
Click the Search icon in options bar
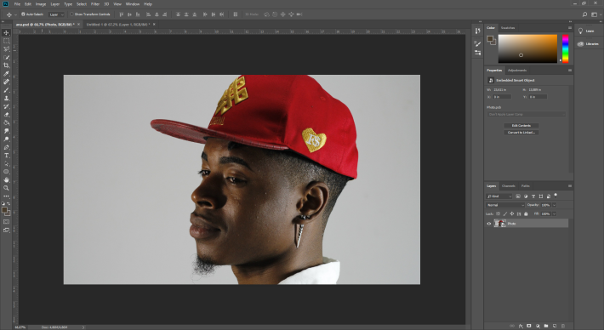[584, 14]
